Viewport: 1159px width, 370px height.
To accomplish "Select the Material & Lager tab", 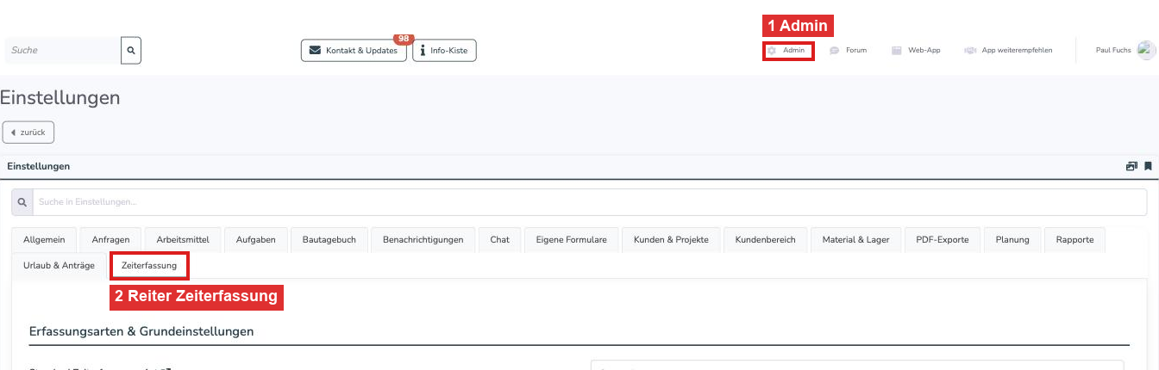I will tap(855, 240).
